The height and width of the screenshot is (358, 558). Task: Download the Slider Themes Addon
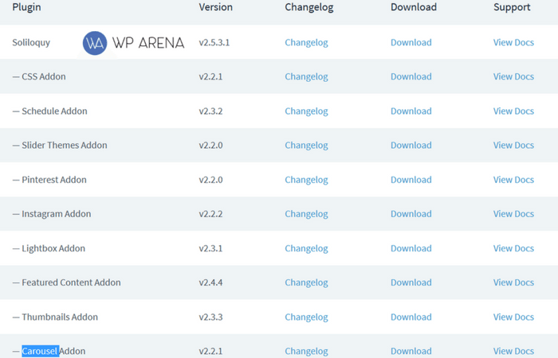pyautogui.click(x=411, y=146)
